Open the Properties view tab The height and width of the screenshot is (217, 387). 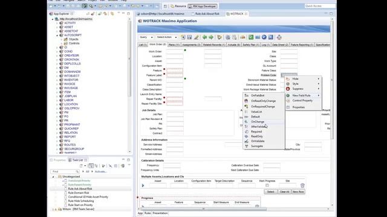click(x=58, y=160)
